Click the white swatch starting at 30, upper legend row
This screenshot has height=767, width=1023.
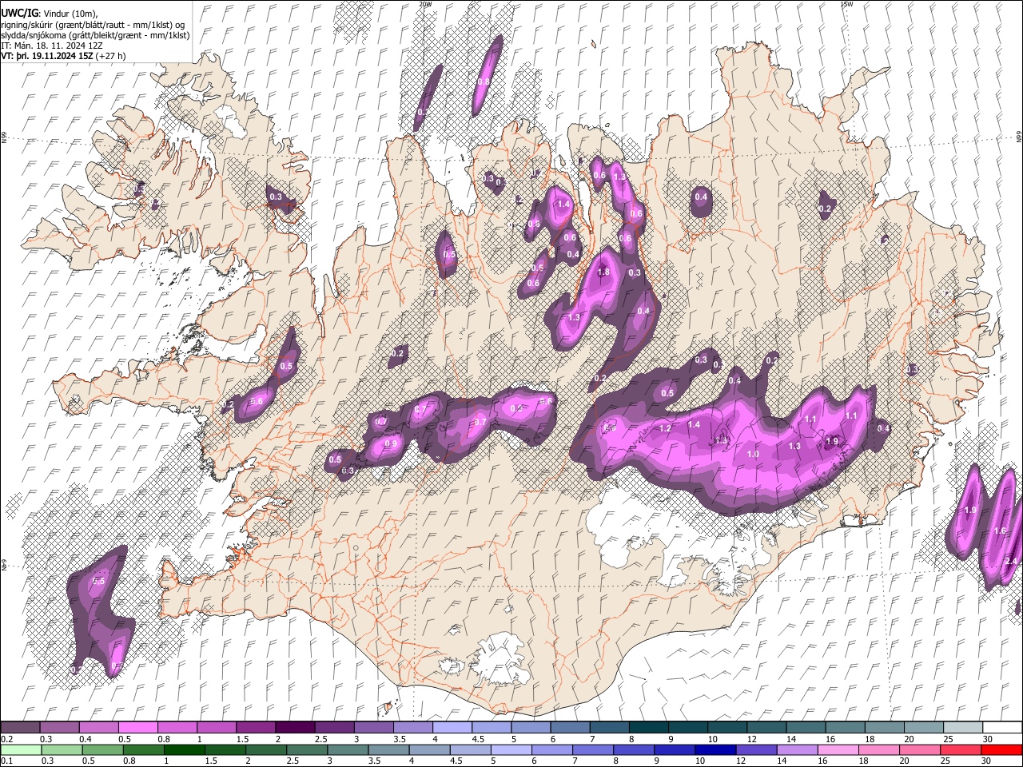point(1001,728)
